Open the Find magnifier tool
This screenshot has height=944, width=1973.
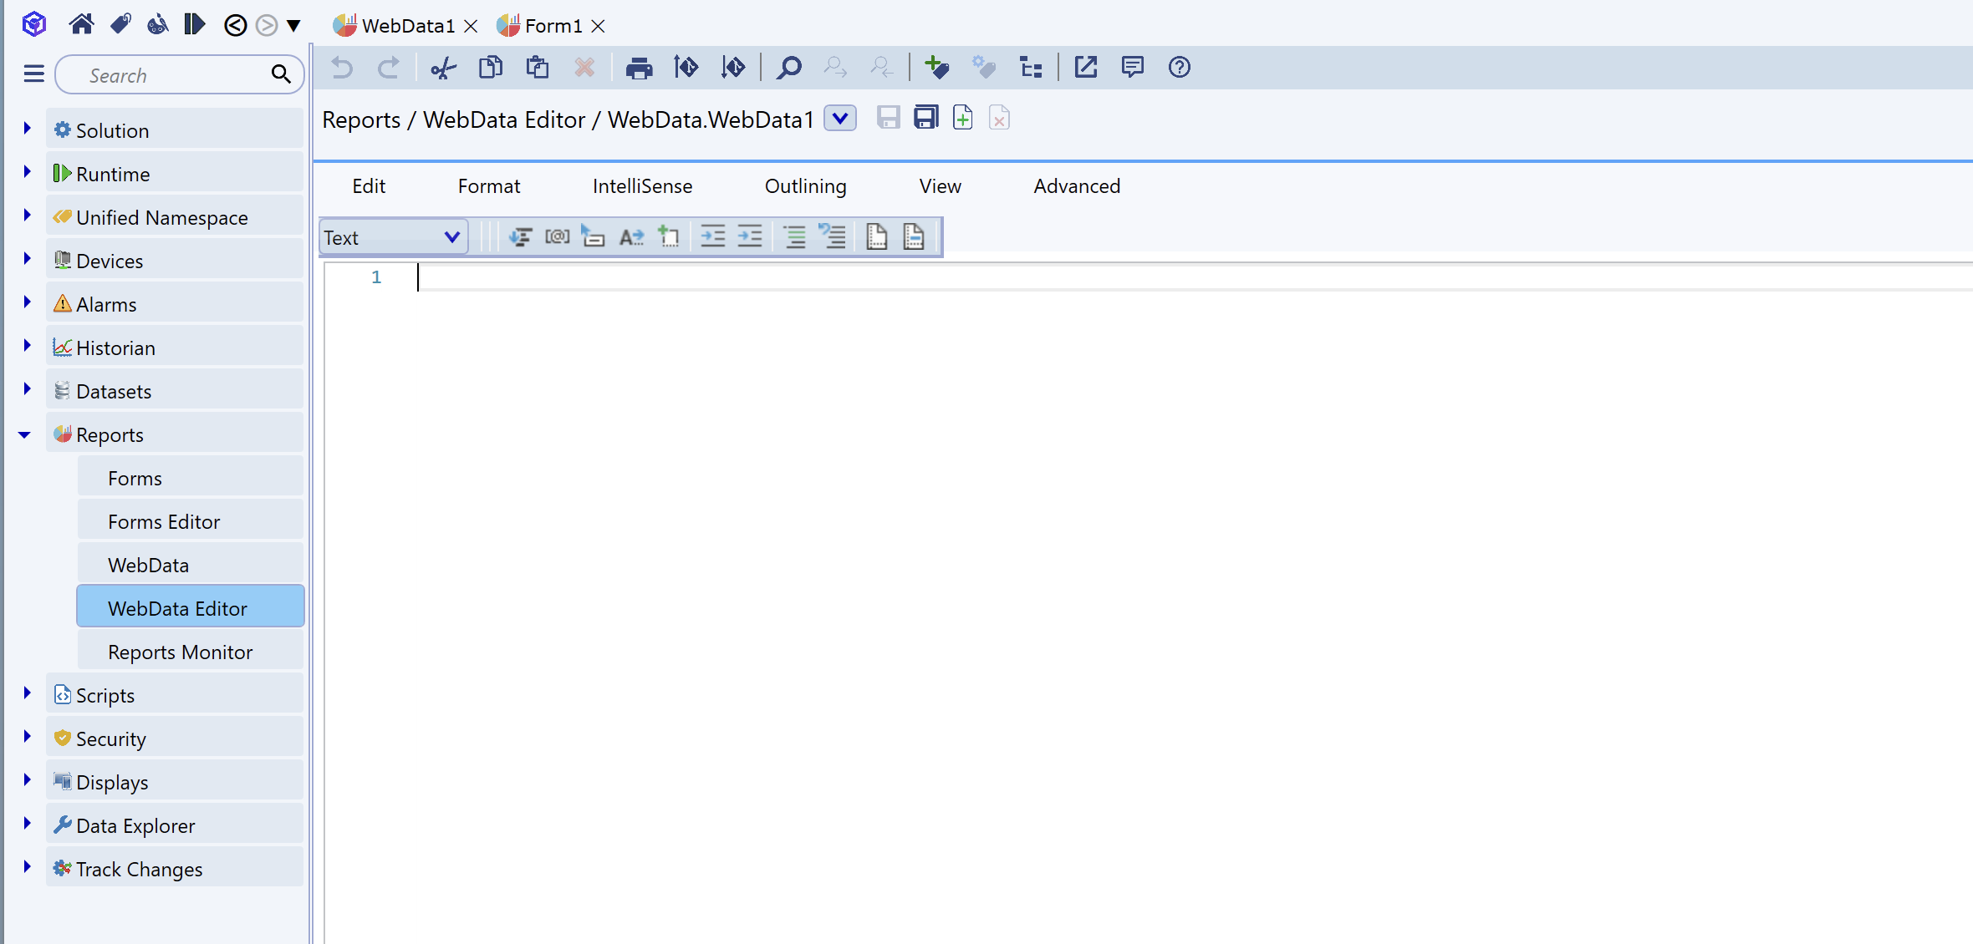point(788,68)
